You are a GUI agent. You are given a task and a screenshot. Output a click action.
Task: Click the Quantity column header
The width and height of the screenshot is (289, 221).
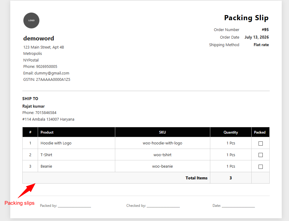tap(231, 132)
